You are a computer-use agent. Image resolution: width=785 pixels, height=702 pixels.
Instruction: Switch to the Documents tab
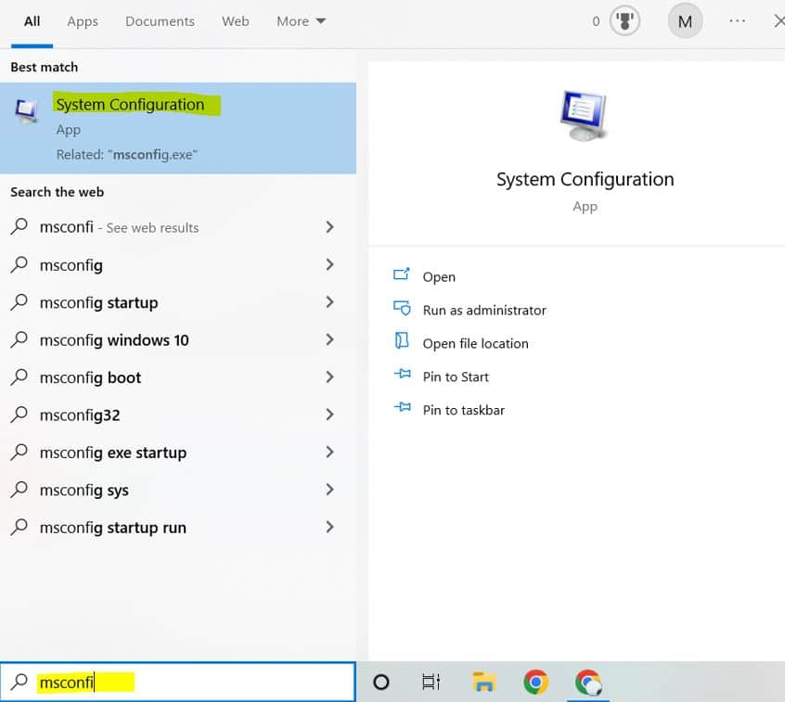(x=160, y=21)
